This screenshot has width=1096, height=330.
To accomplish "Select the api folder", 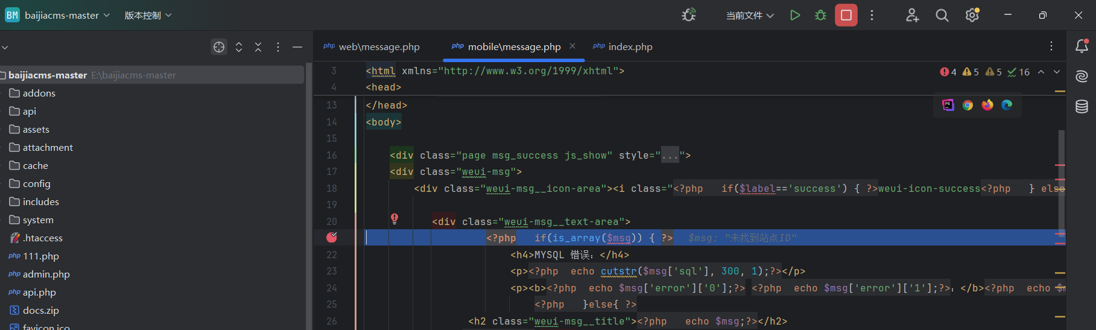I will click(x=30, y=111).
